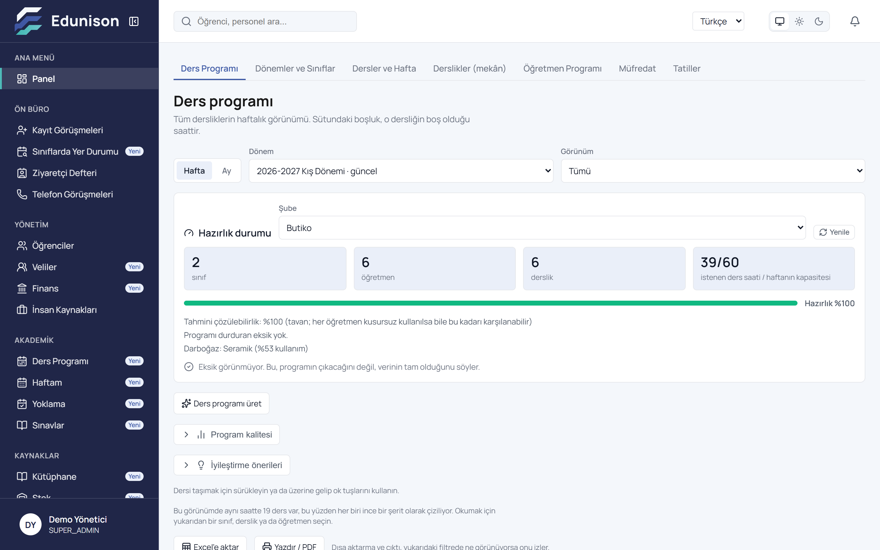Click the Panel dashboard icon
The image size is (880, 550).
click(22, 79)
